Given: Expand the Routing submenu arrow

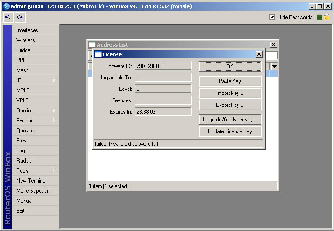Looking at the screenshot, I should tap(54, 110).
